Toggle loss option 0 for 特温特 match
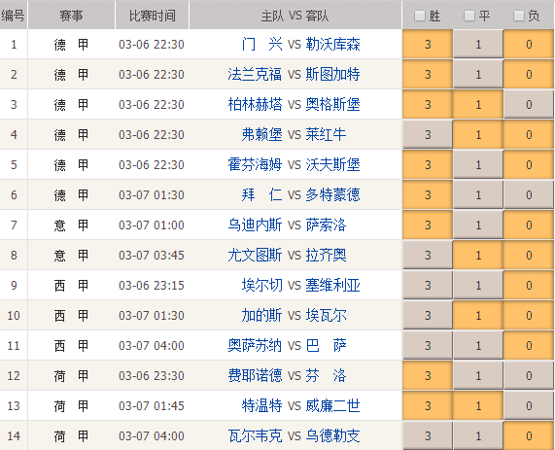 click(529, 405)
